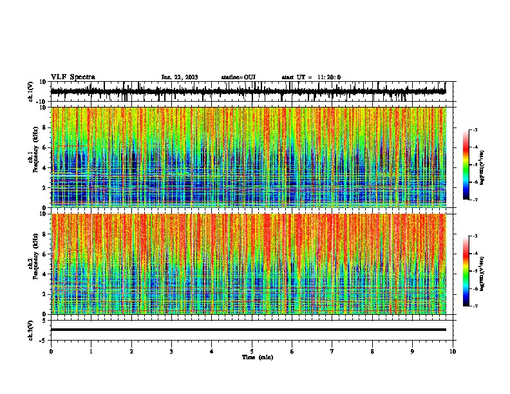The image size is (510, 394).
Task: Click the "6" kHz tick on ch.1 spectrogram axis
Action: (x=44, y=147)
